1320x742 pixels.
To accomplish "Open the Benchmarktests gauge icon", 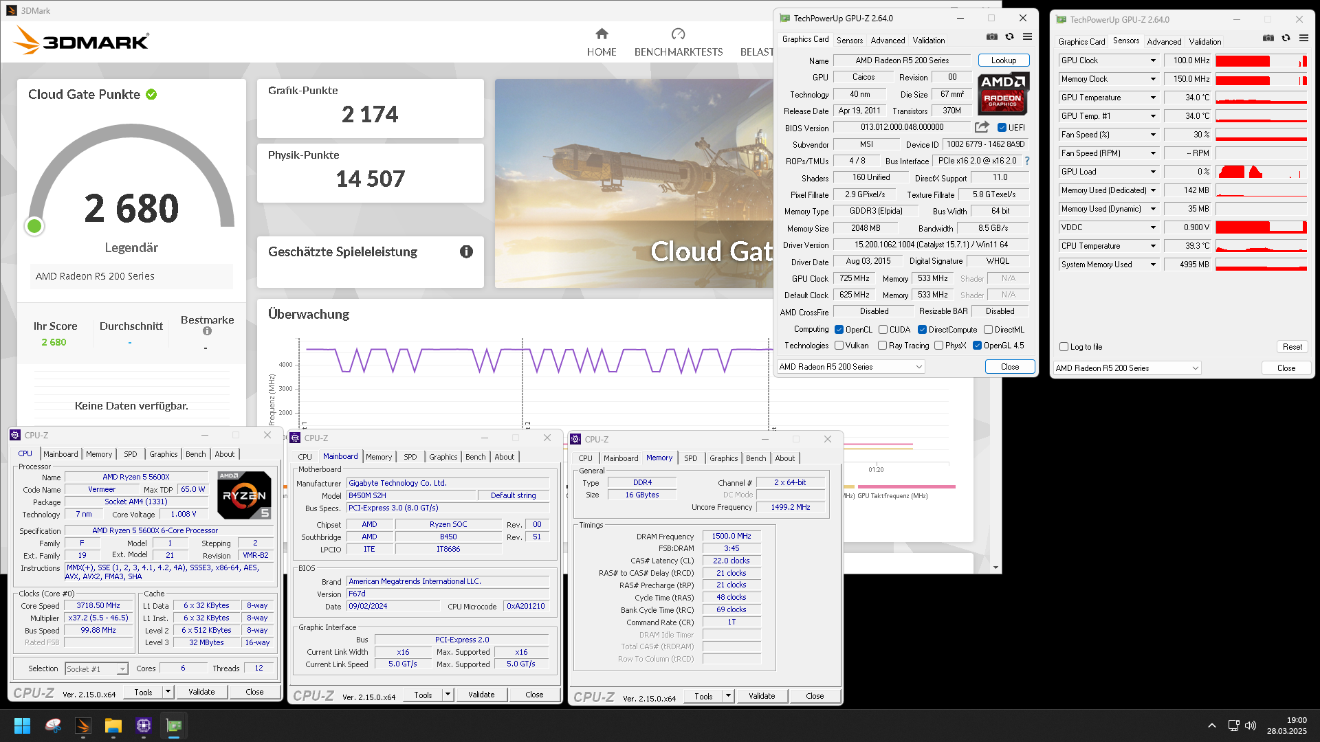I will [x=678, y=34].
